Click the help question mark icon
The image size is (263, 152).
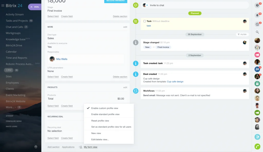[x=257, y=5]
